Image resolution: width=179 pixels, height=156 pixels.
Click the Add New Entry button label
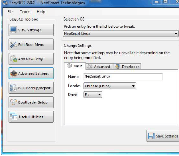coord(30,59)
